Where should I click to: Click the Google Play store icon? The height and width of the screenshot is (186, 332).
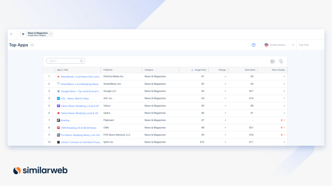click(23, 34)
